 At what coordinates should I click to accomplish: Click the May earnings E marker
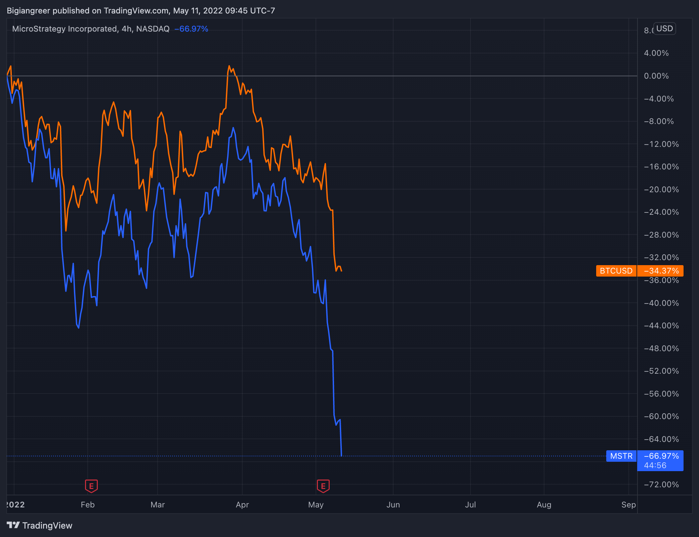[323, 486]
